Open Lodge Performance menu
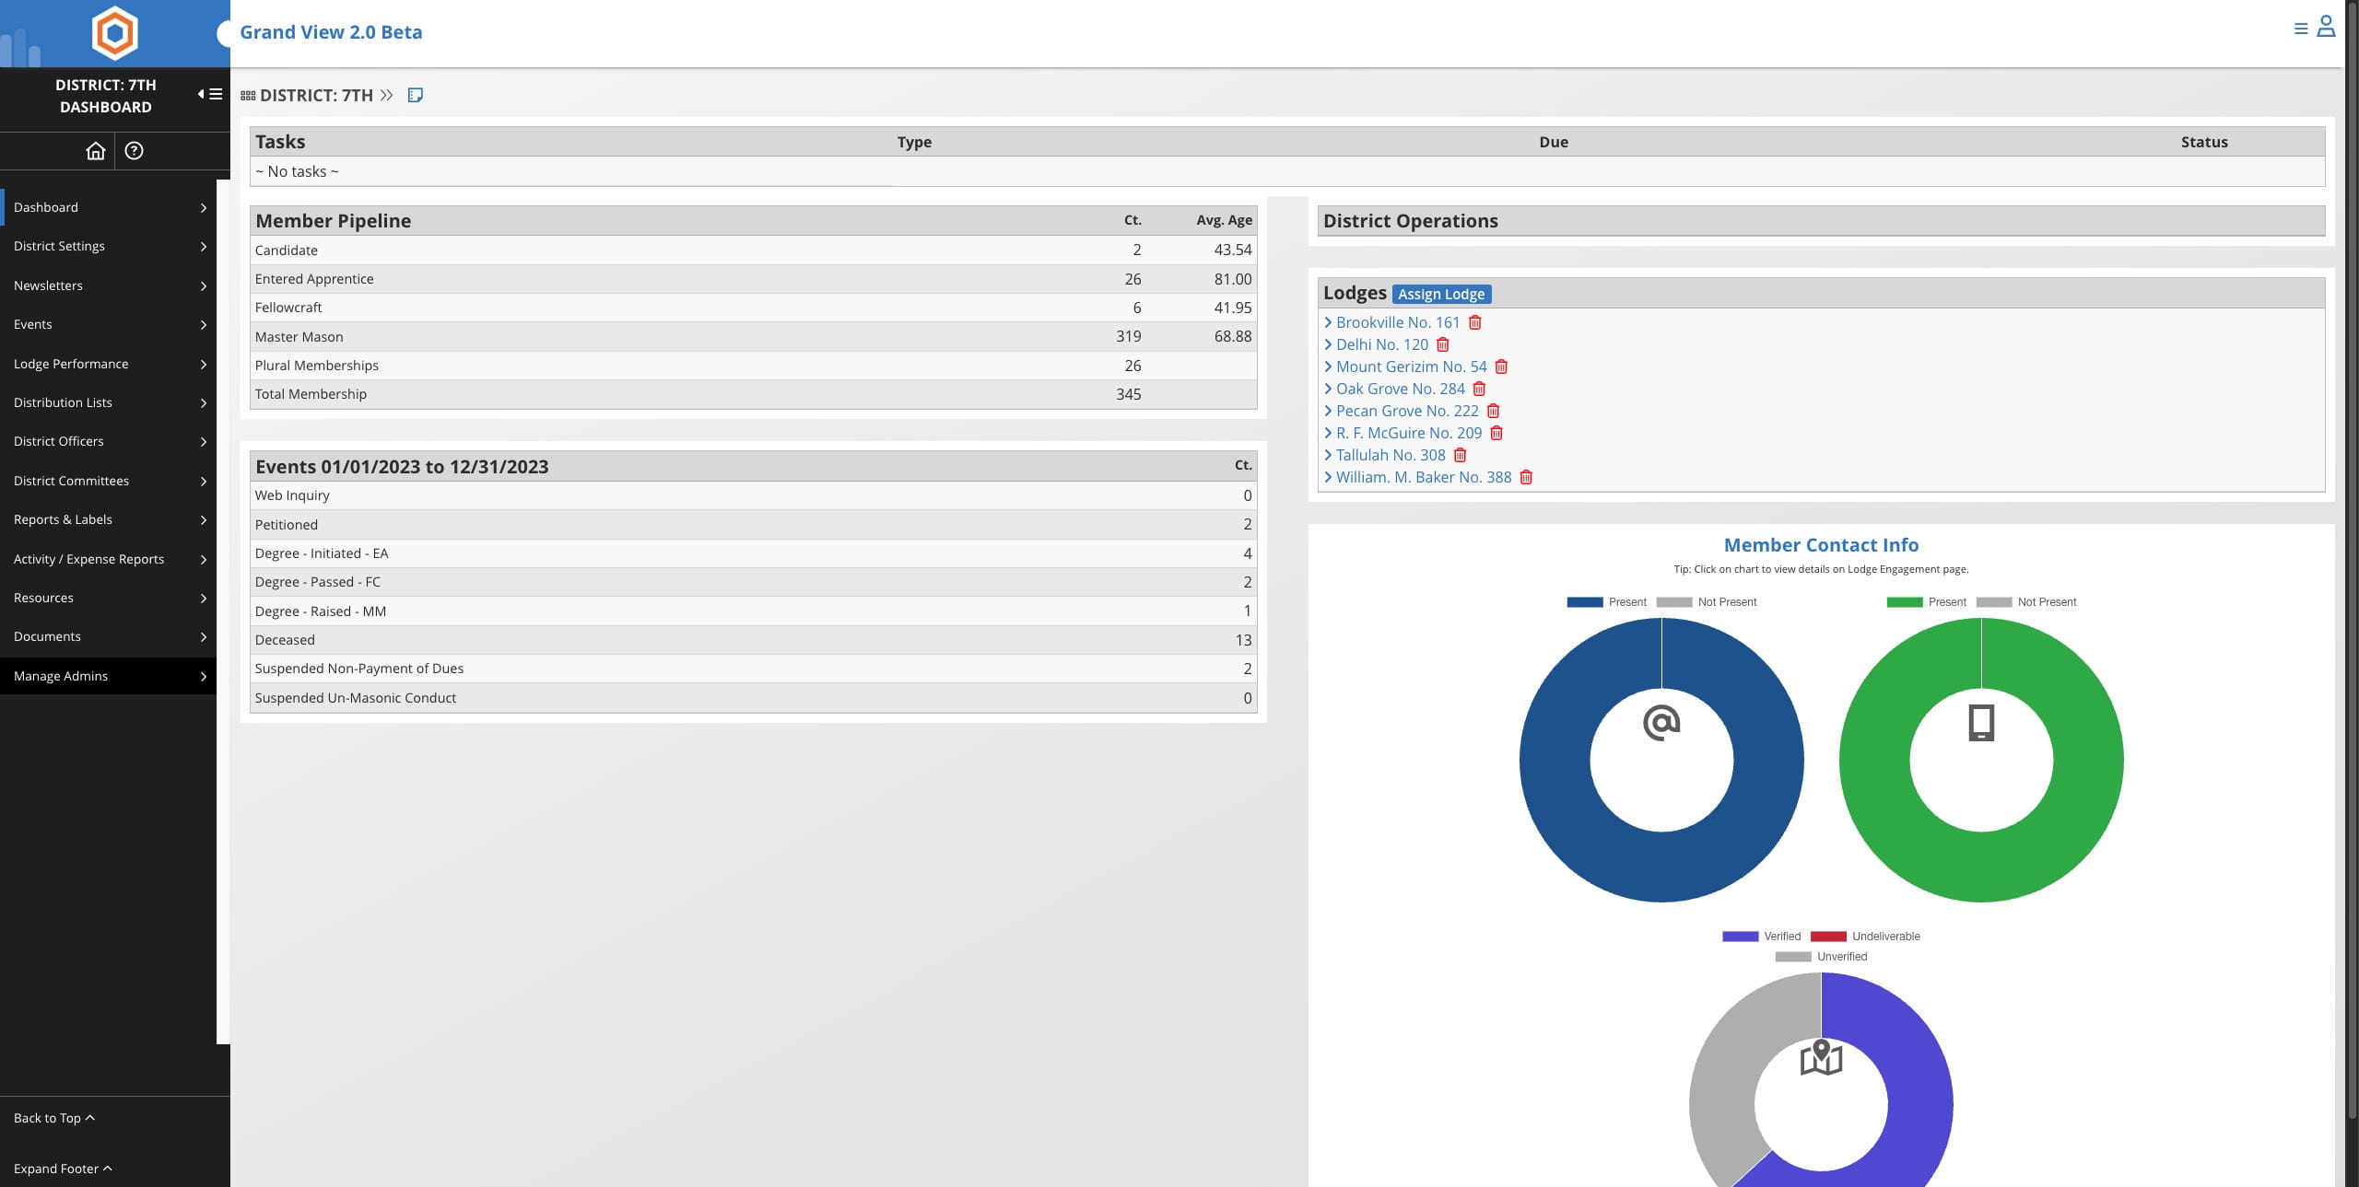The width and height of the screenshot is (2359, 1187). pos(108,364)
